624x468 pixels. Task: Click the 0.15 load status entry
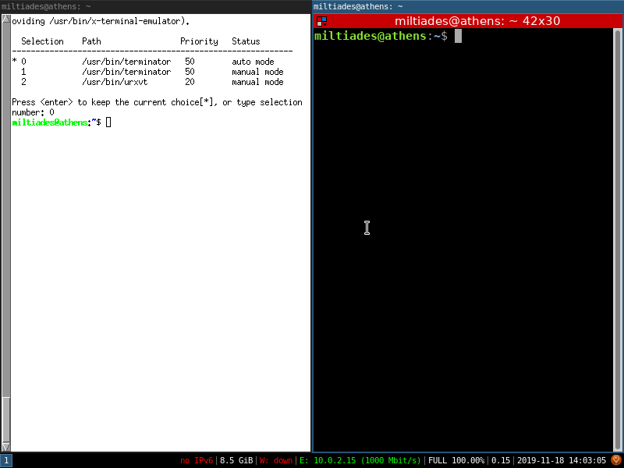[x=501, y=460]
